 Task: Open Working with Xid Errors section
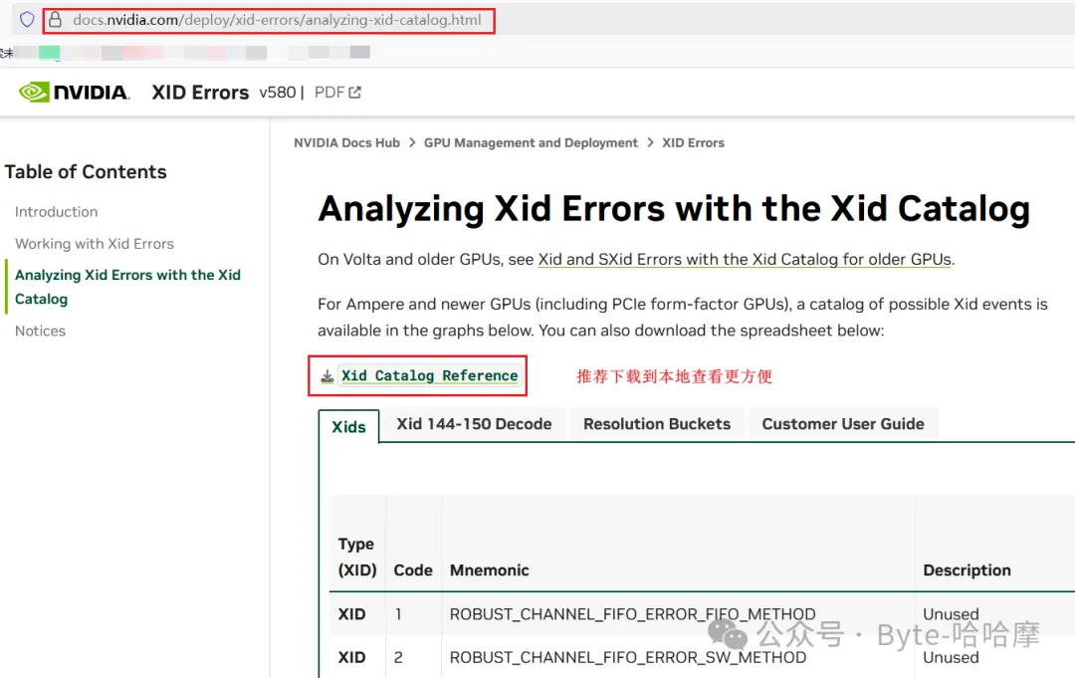(94, 244)
